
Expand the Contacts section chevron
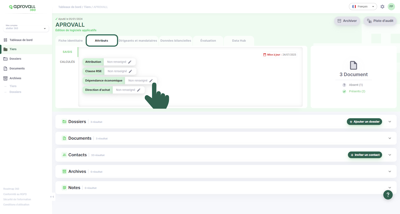tap(390, 155)
